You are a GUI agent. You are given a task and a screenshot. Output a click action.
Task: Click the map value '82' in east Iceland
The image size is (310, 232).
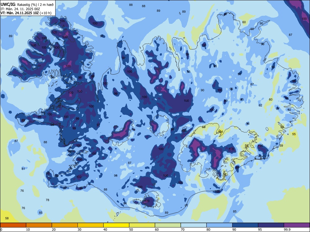click(260, 105)
